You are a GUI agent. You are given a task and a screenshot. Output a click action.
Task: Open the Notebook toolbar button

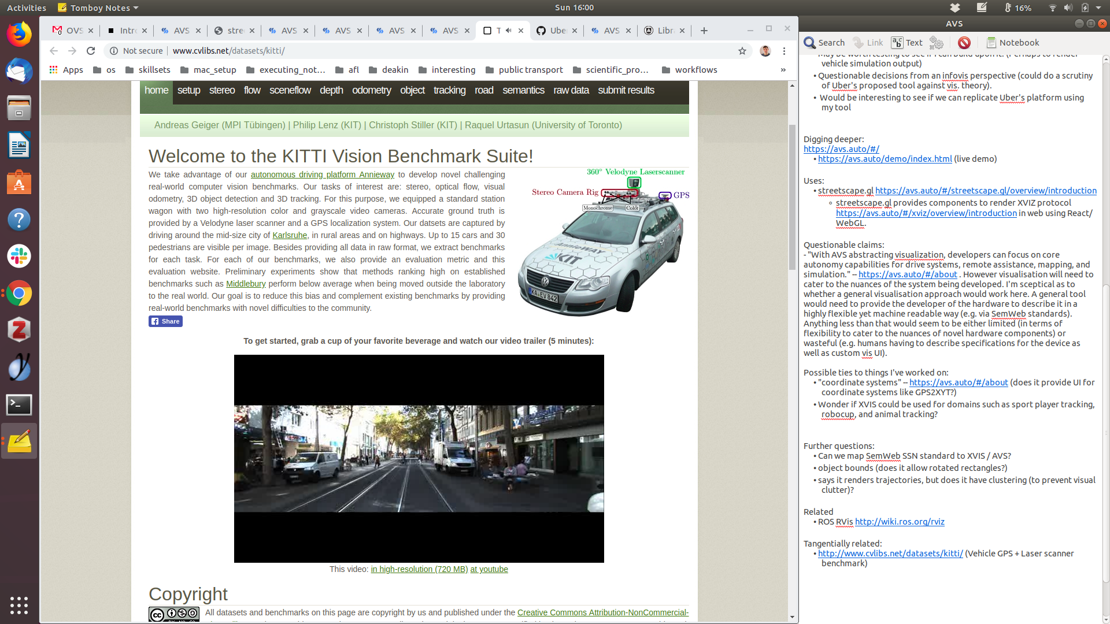pos(1012,43)
